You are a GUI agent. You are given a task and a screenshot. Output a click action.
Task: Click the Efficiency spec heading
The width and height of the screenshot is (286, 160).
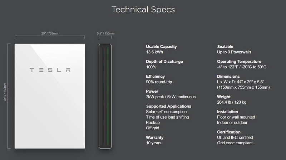click(155, 77)
